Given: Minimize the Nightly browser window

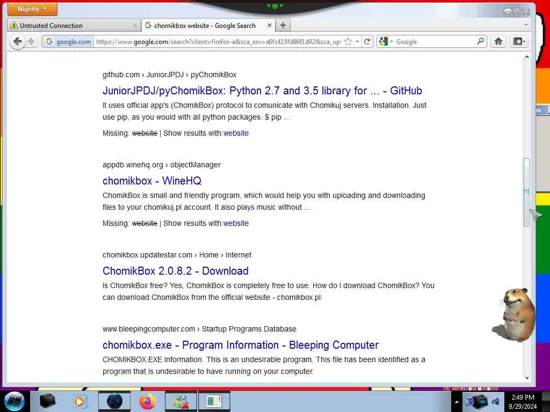Looking at the screenshot, I should pos(508,12).
